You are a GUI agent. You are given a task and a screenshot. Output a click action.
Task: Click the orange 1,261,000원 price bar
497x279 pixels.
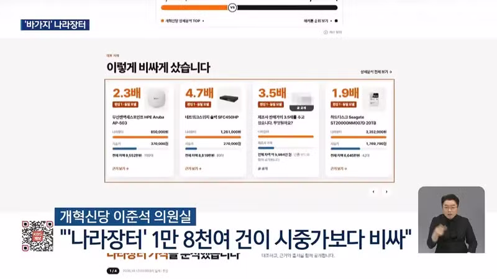click(213, 137)
